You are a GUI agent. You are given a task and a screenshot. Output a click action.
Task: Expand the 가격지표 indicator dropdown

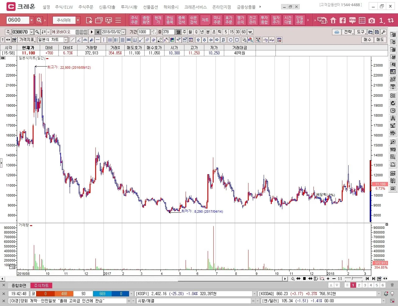[27, 40]
